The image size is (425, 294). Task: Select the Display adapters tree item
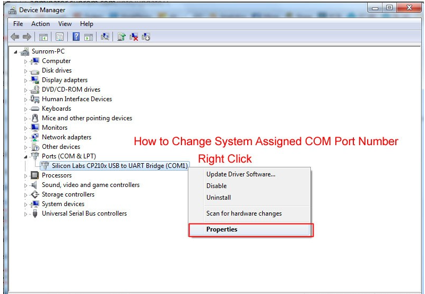coord(65,80)
